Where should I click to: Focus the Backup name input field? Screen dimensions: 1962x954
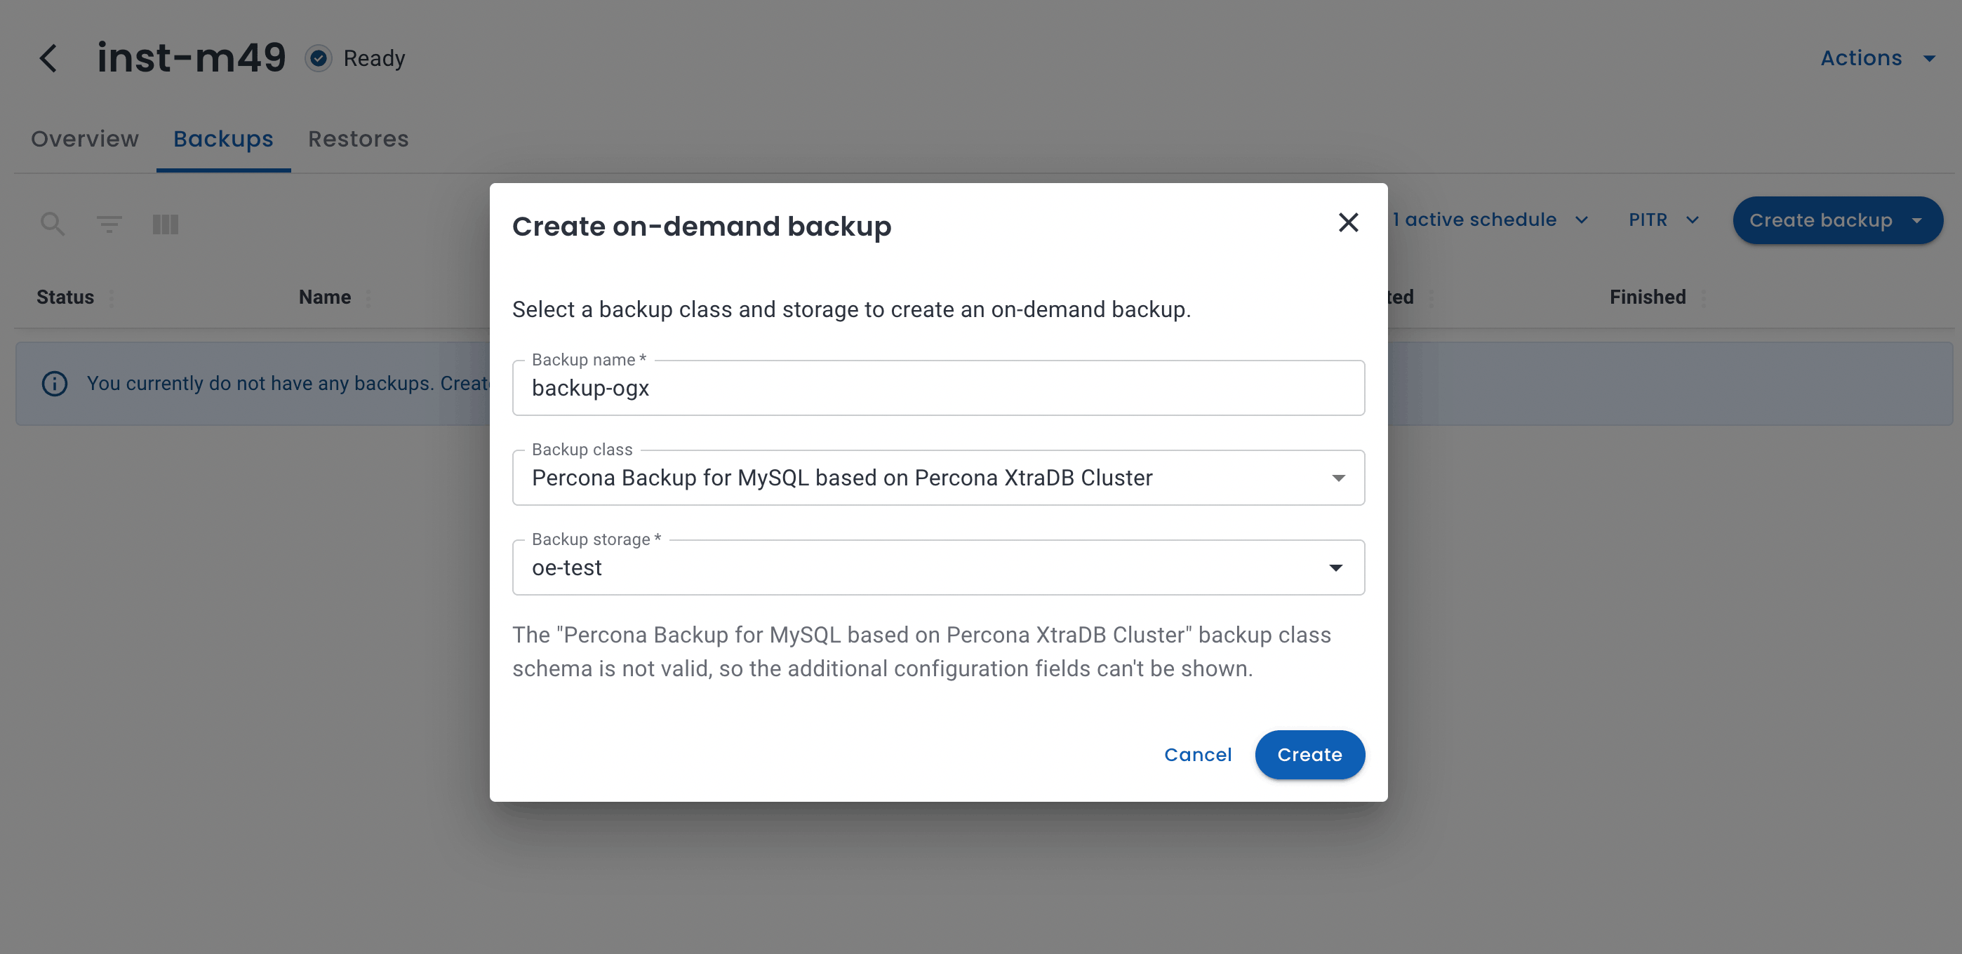coord(937,387)
